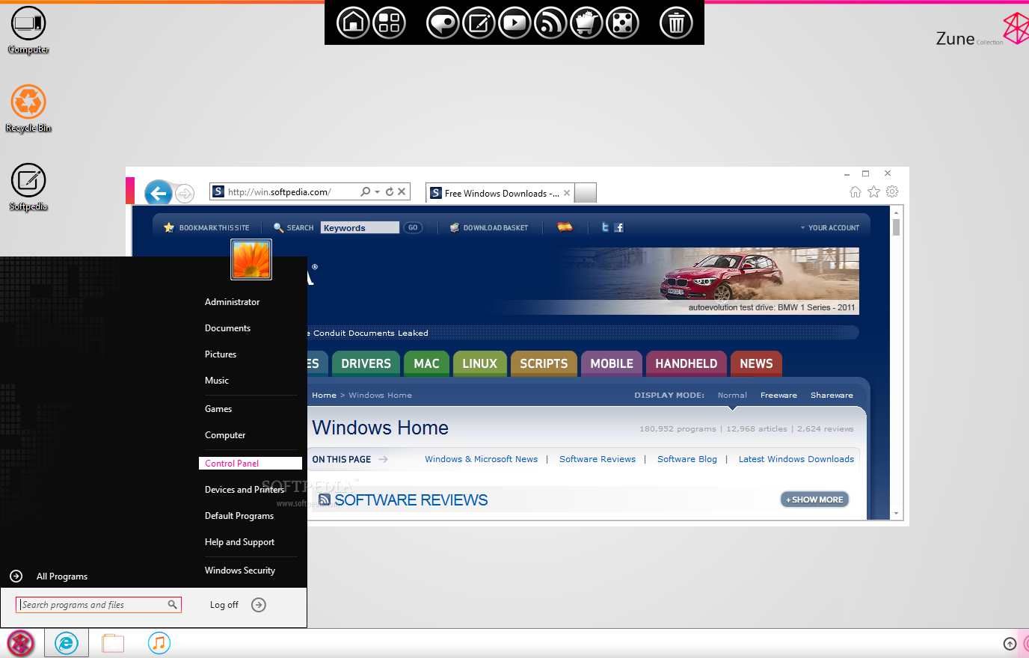Click the Show More button

pyautogui.click(x=814, y=499)
